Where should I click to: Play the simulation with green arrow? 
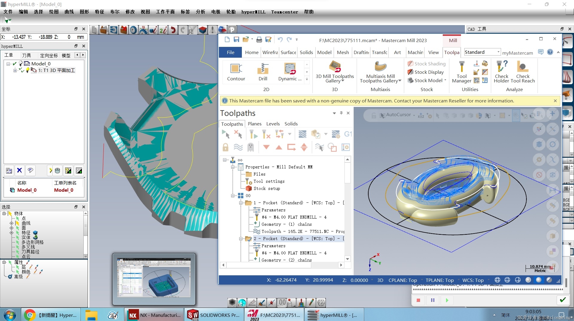447,300
